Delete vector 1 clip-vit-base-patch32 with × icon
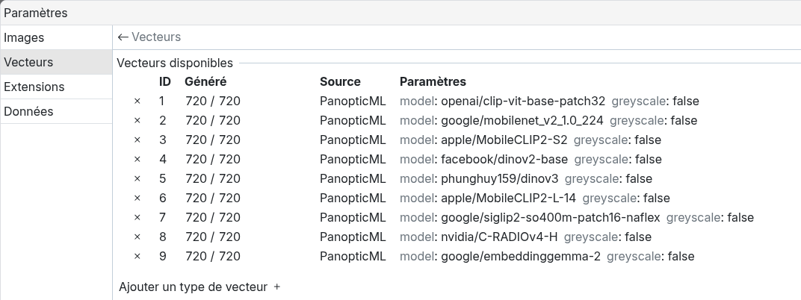Screen dimensions: 801x300 pos(137,101)
